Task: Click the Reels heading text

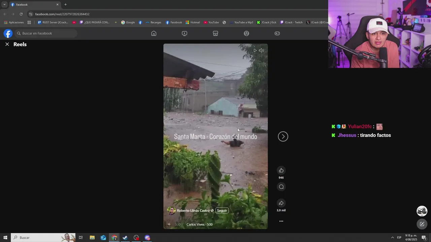Action: click(x=20, y=44)
